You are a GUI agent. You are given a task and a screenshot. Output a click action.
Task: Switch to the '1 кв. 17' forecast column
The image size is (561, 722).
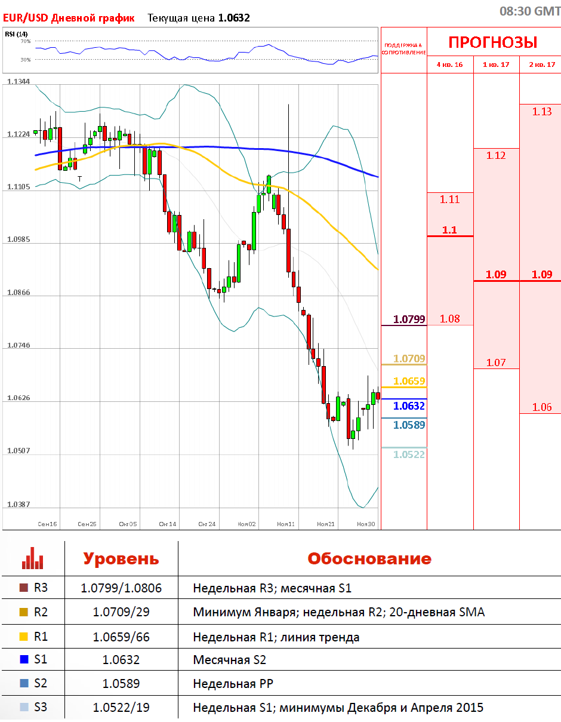coord(496,64)
